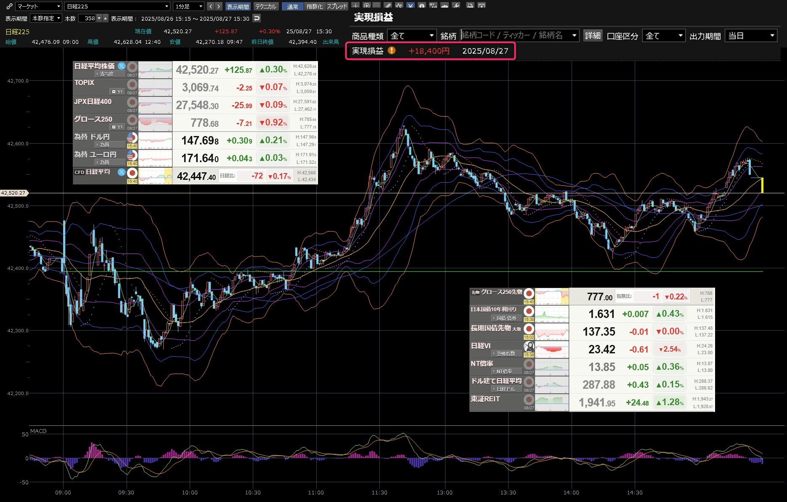Click the X share icon for CFD日経平均

pos(122,172)
